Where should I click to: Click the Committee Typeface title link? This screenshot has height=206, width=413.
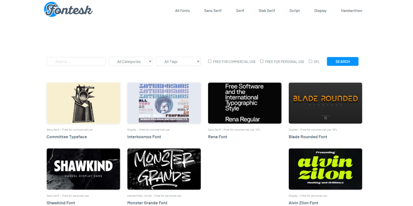point(67,137)
